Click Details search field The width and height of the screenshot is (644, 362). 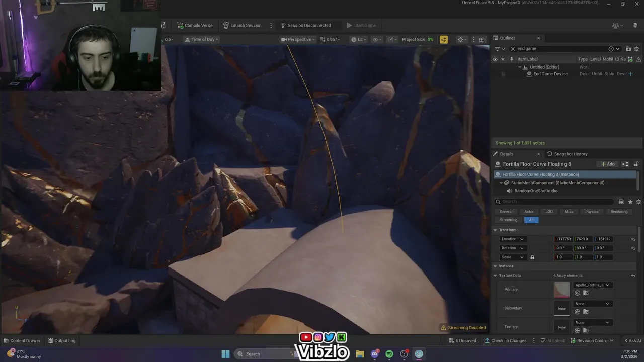click(555, 202)
